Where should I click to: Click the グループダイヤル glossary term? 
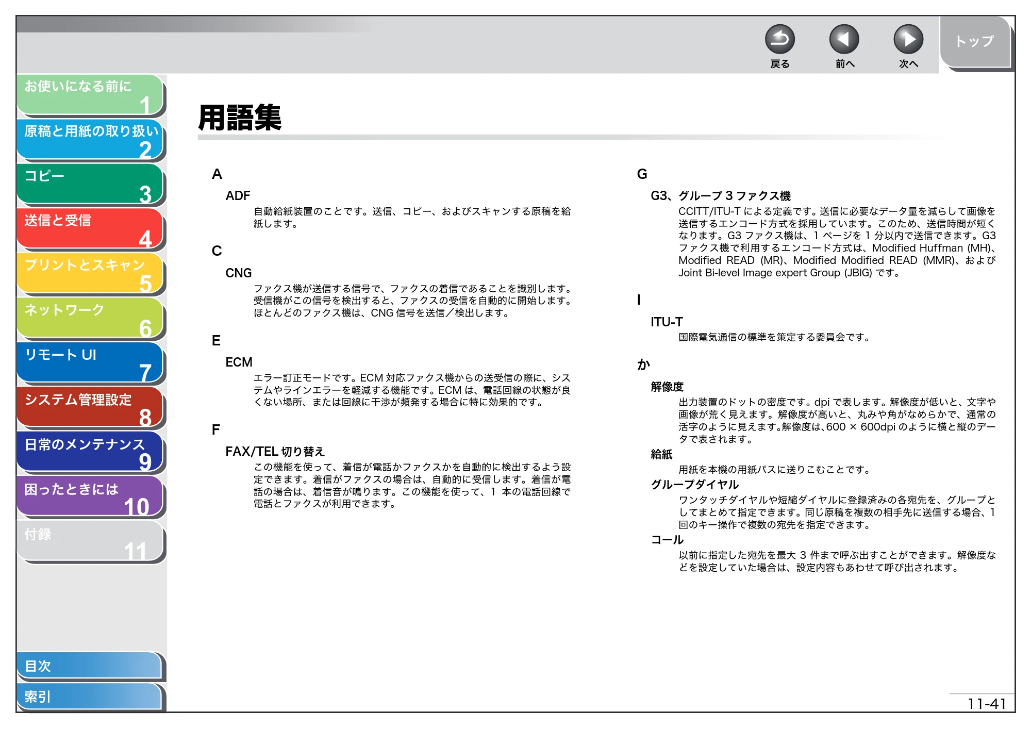[x=694, y=485]
